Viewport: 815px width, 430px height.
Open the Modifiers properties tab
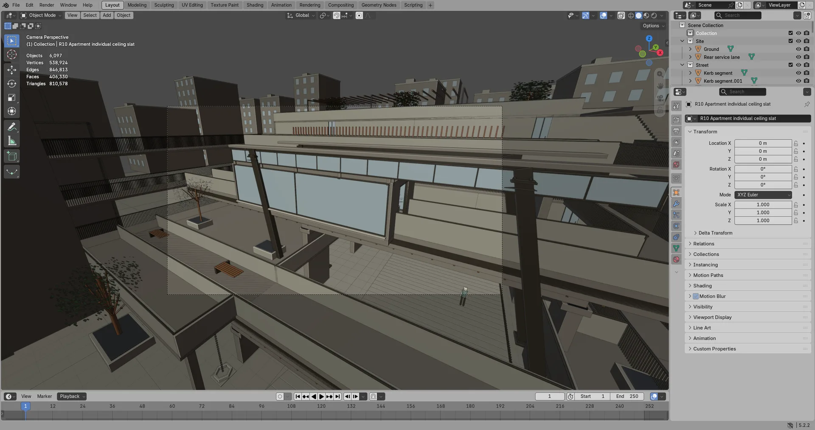676,204
